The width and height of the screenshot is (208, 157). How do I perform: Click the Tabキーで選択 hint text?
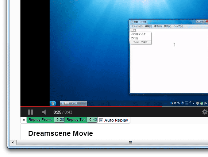point(140,42)
